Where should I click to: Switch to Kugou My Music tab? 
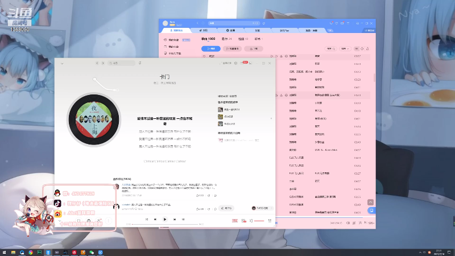176,30
